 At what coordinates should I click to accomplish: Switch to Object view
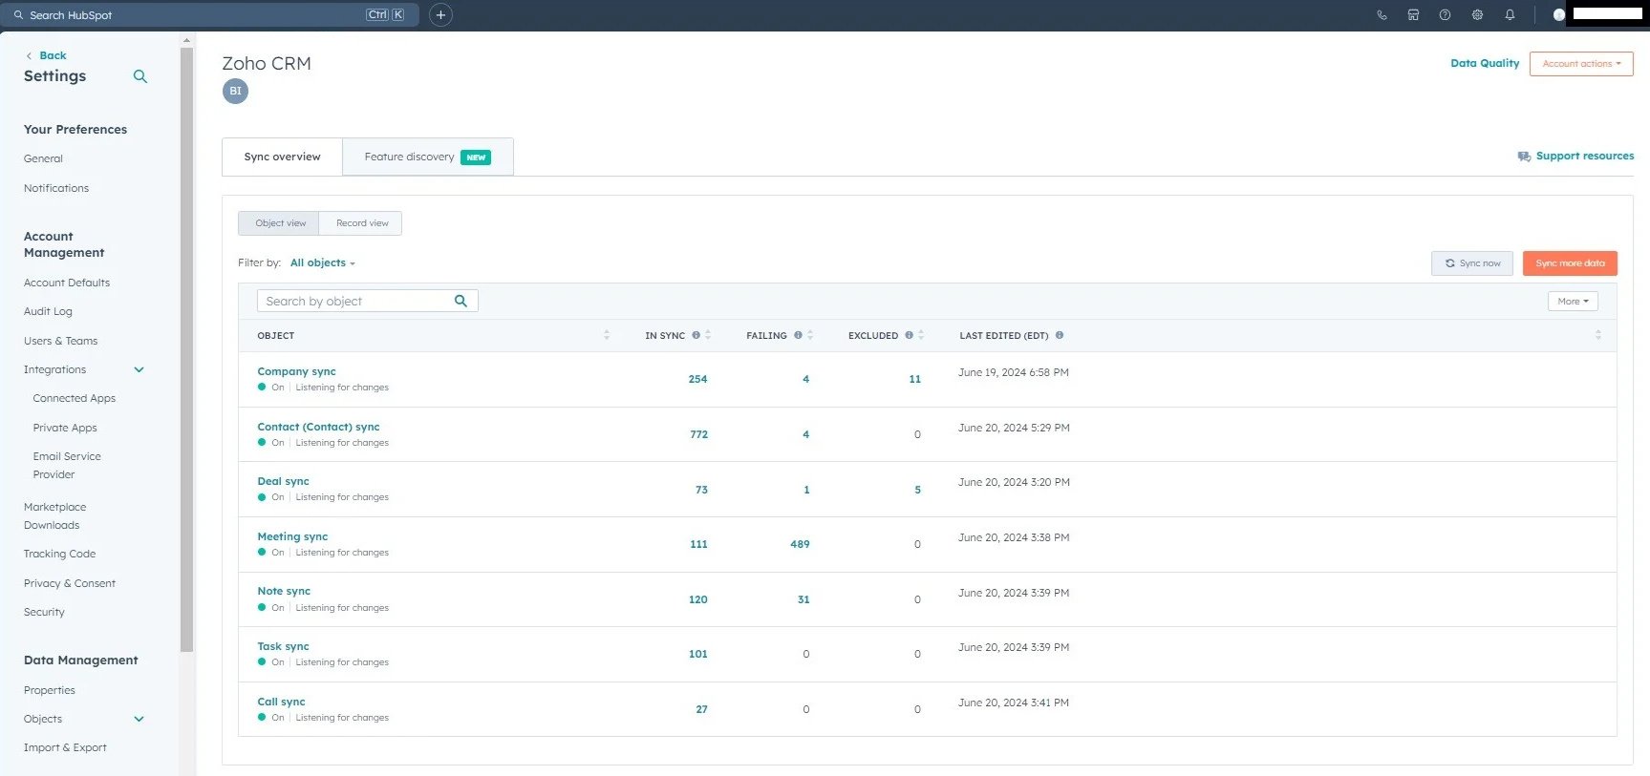279,223
